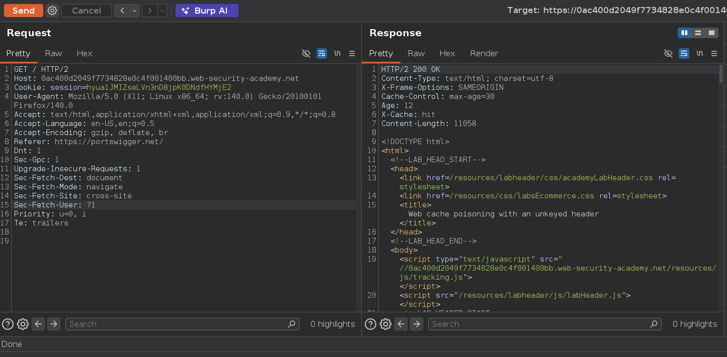727x357 pixels.
Task: Open Request panel hamburger menu
Action: click(x=352, y=53)
